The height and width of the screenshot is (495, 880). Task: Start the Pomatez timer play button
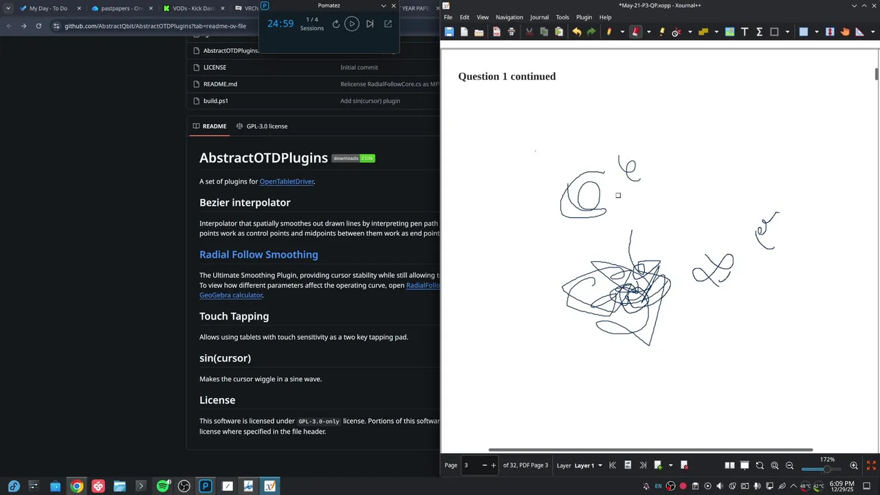(x=351, y=23)
